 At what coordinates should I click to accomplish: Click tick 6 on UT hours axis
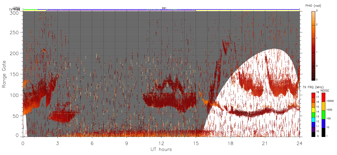click(x=92, y=143)
